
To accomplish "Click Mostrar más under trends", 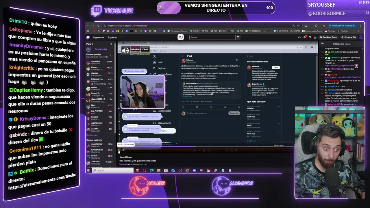I will (251, 141).
